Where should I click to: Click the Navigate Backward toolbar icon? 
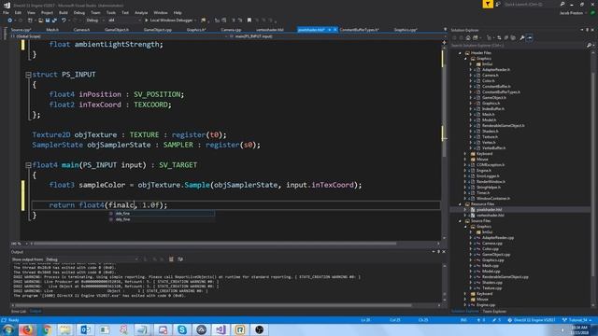10,21
